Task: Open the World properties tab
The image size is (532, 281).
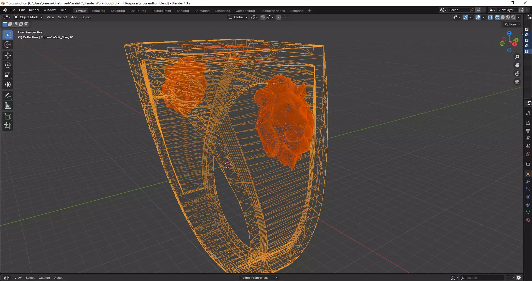Action: click(x=528, y=154)
